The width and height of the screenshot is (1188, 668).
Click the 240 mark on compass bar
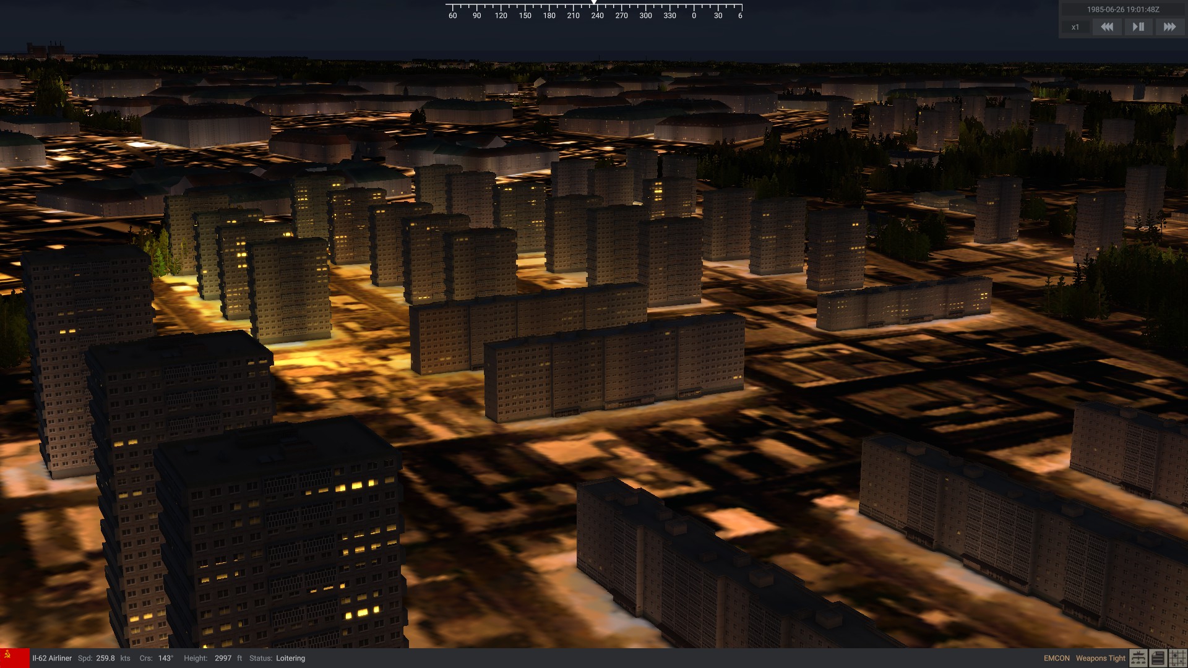pyautogui.click(x=597, y=15)
